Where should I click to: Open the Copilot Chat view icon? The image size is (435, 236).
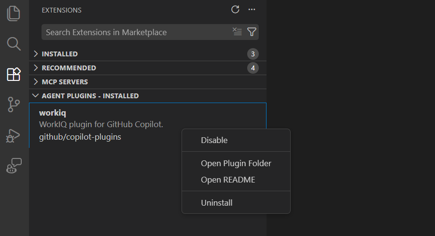coord(14,166)
